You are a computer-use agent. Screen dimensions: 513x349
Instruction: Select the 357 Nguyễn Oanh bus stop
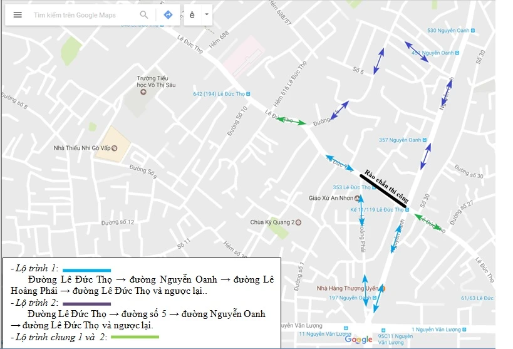pyautogui.click(x=428, y=140)
